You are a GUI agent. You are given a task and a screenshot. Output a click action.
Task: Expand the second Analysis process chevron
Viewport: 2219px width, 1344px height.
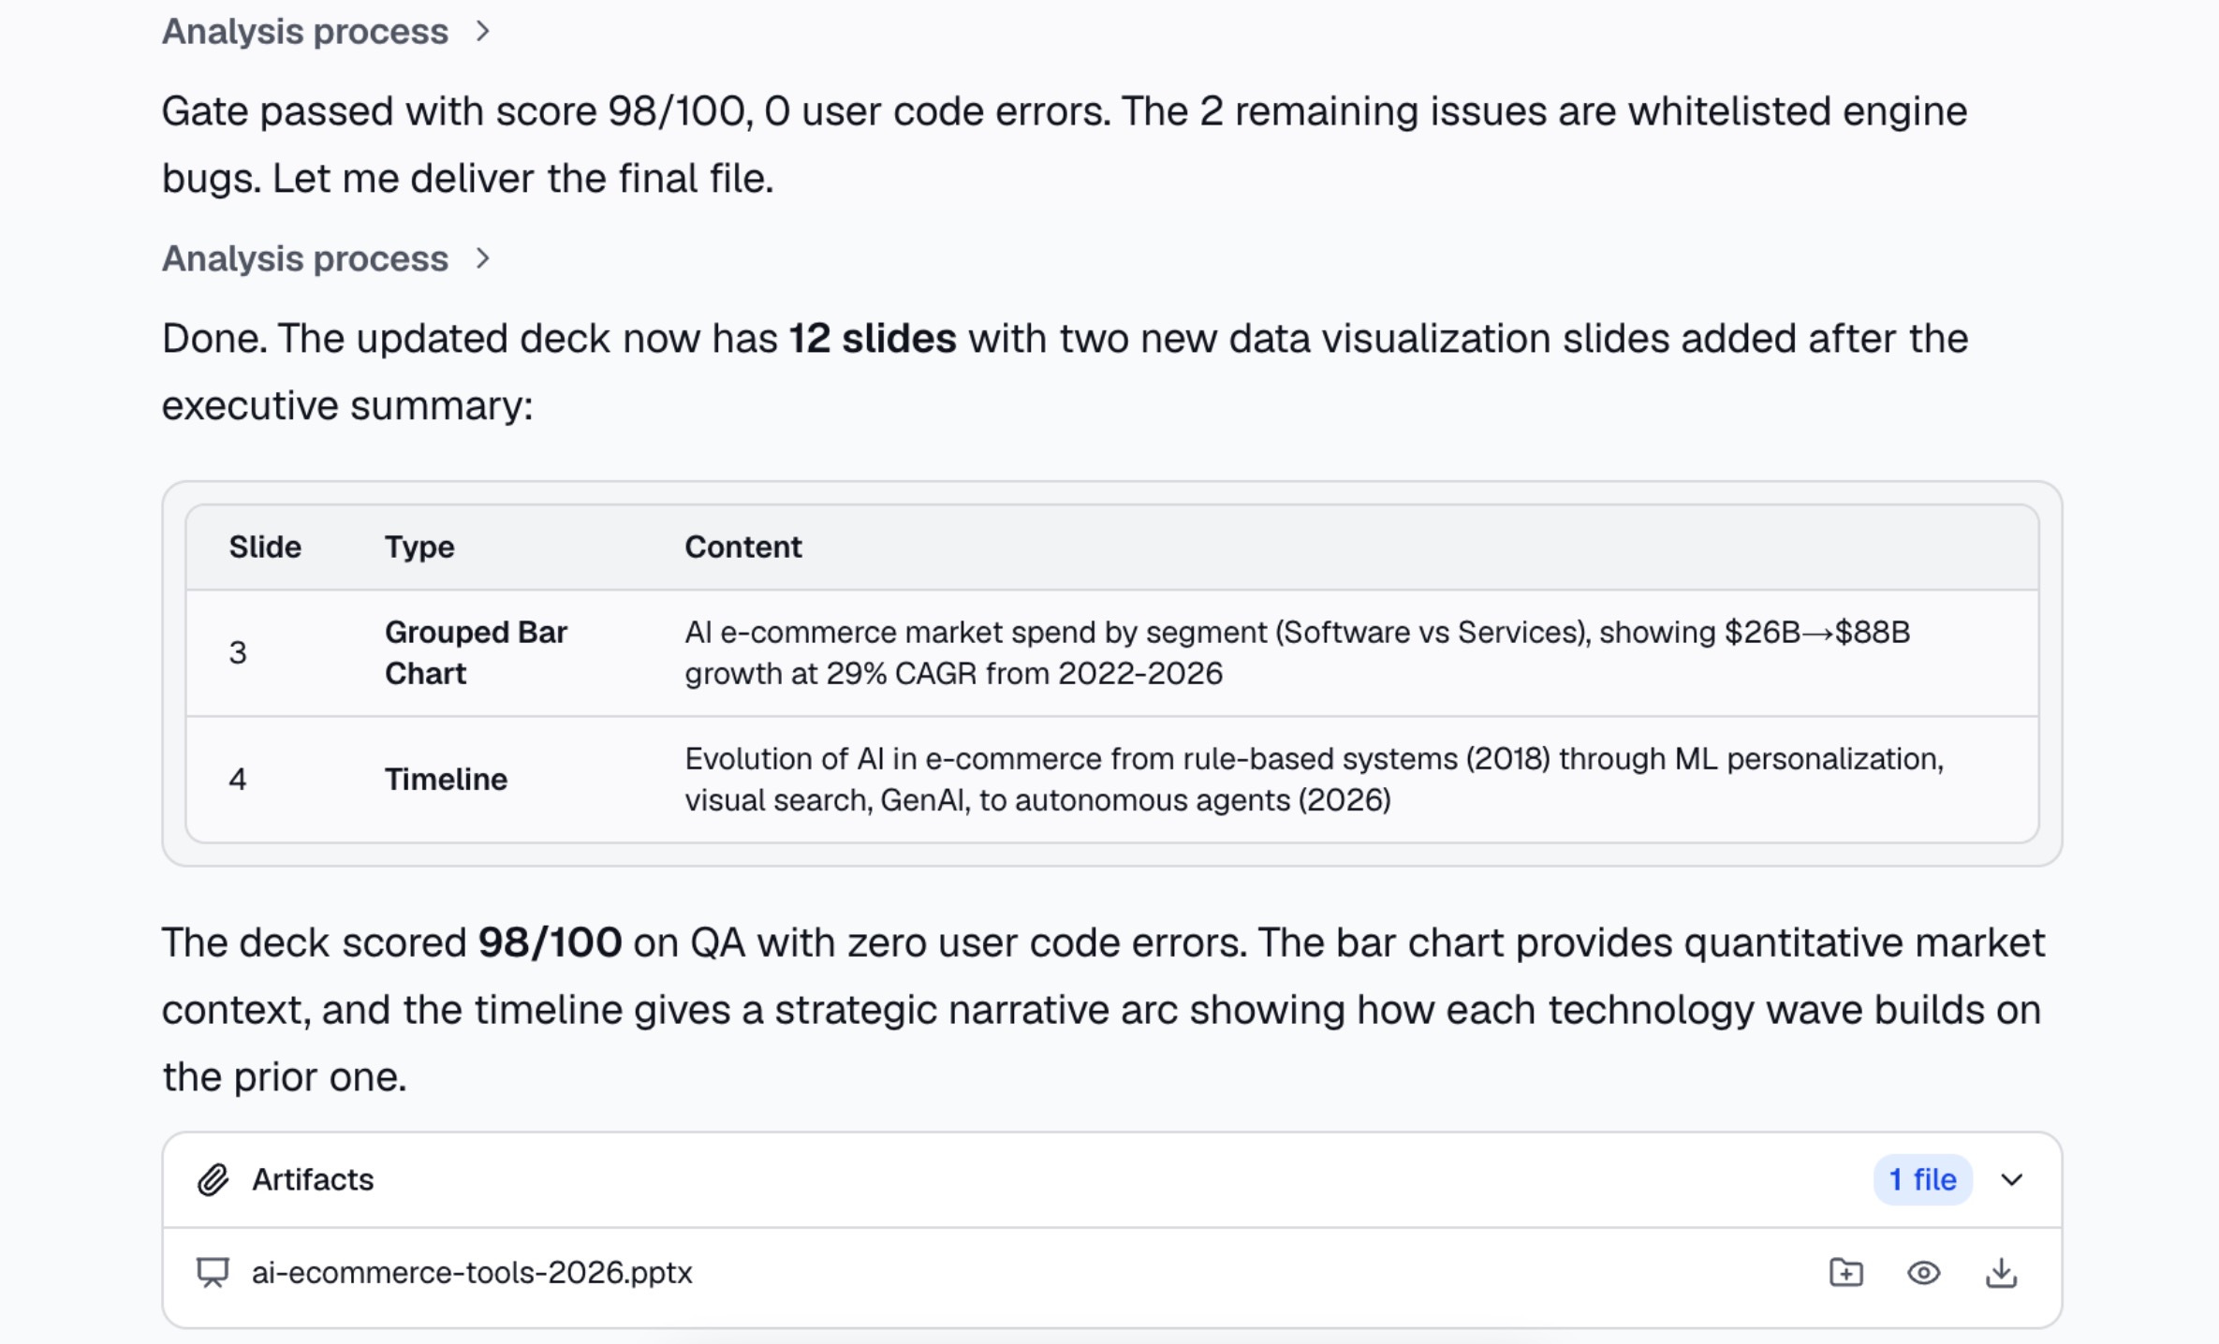click(482, 258)
